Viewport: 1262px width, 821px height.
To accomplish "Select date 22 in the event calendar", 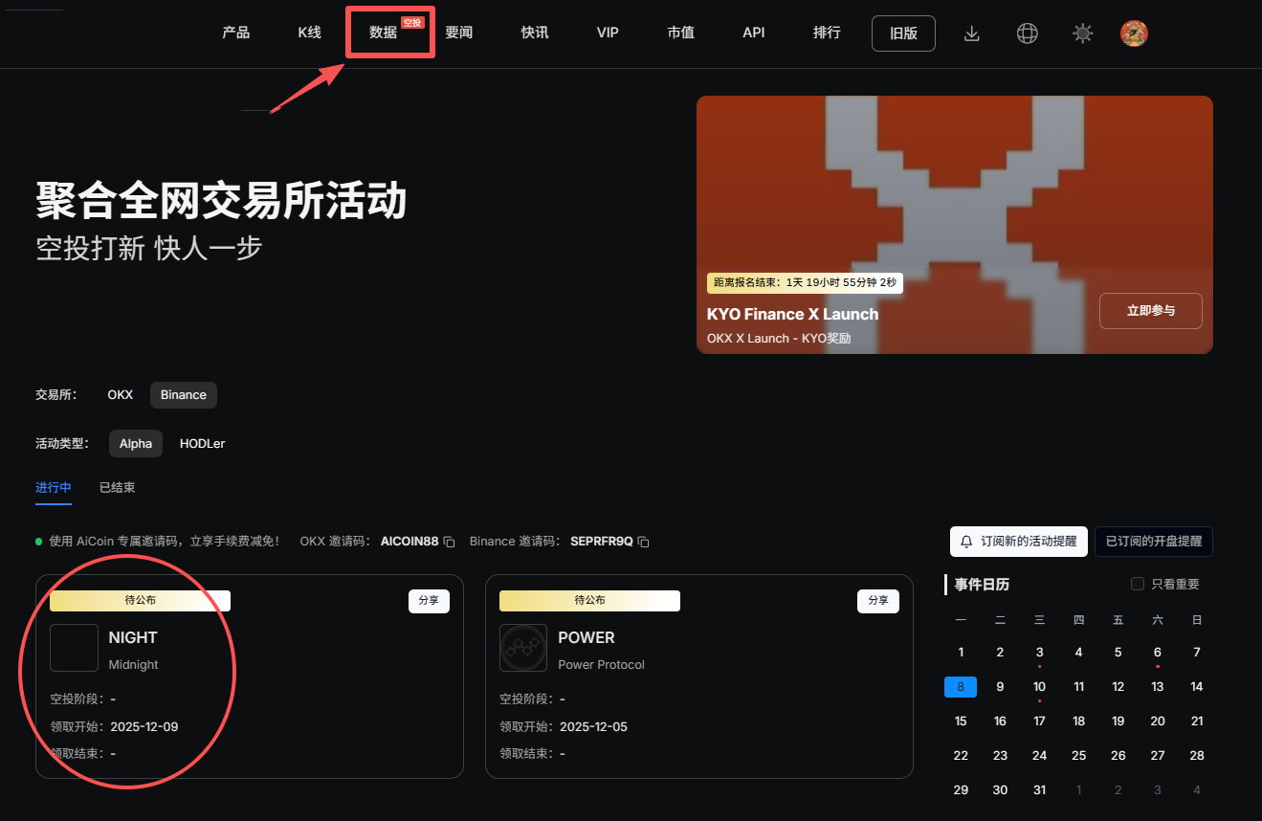I will [961, 756].
